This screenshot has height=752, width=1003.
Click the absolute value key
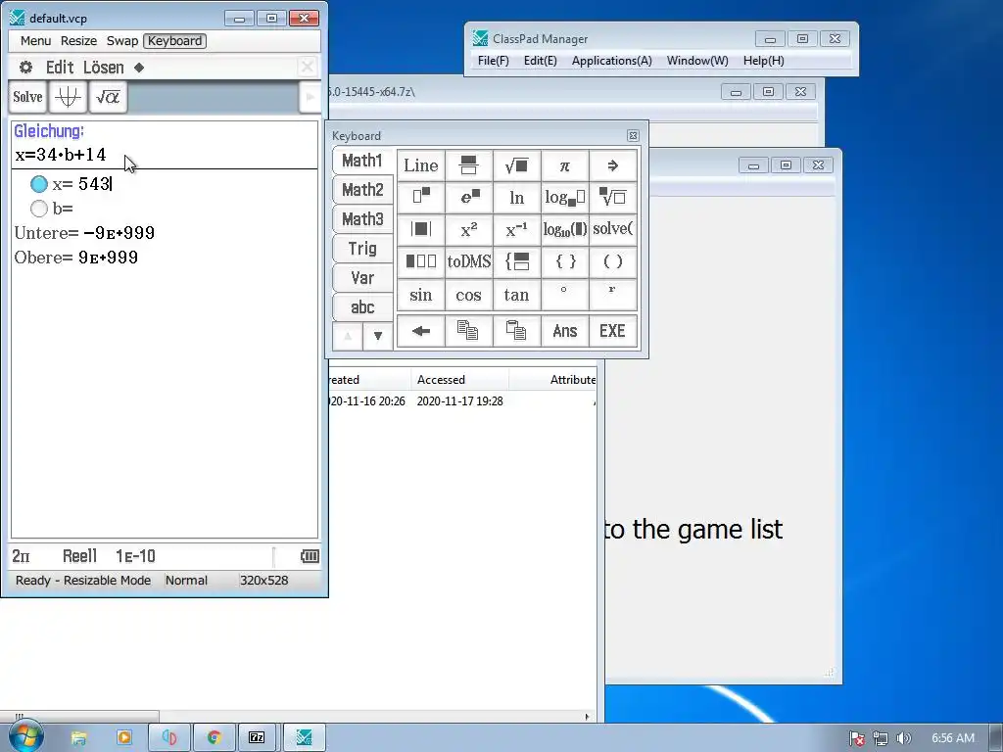(421, 229)
